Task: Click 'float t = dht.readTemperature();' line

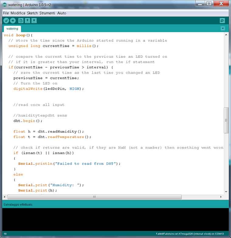Action: (52, 137)
